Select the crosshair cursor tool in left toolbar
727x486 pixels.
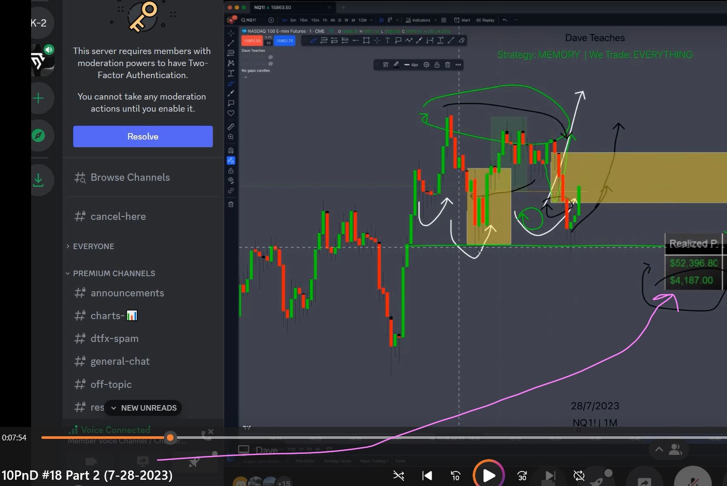231,33
